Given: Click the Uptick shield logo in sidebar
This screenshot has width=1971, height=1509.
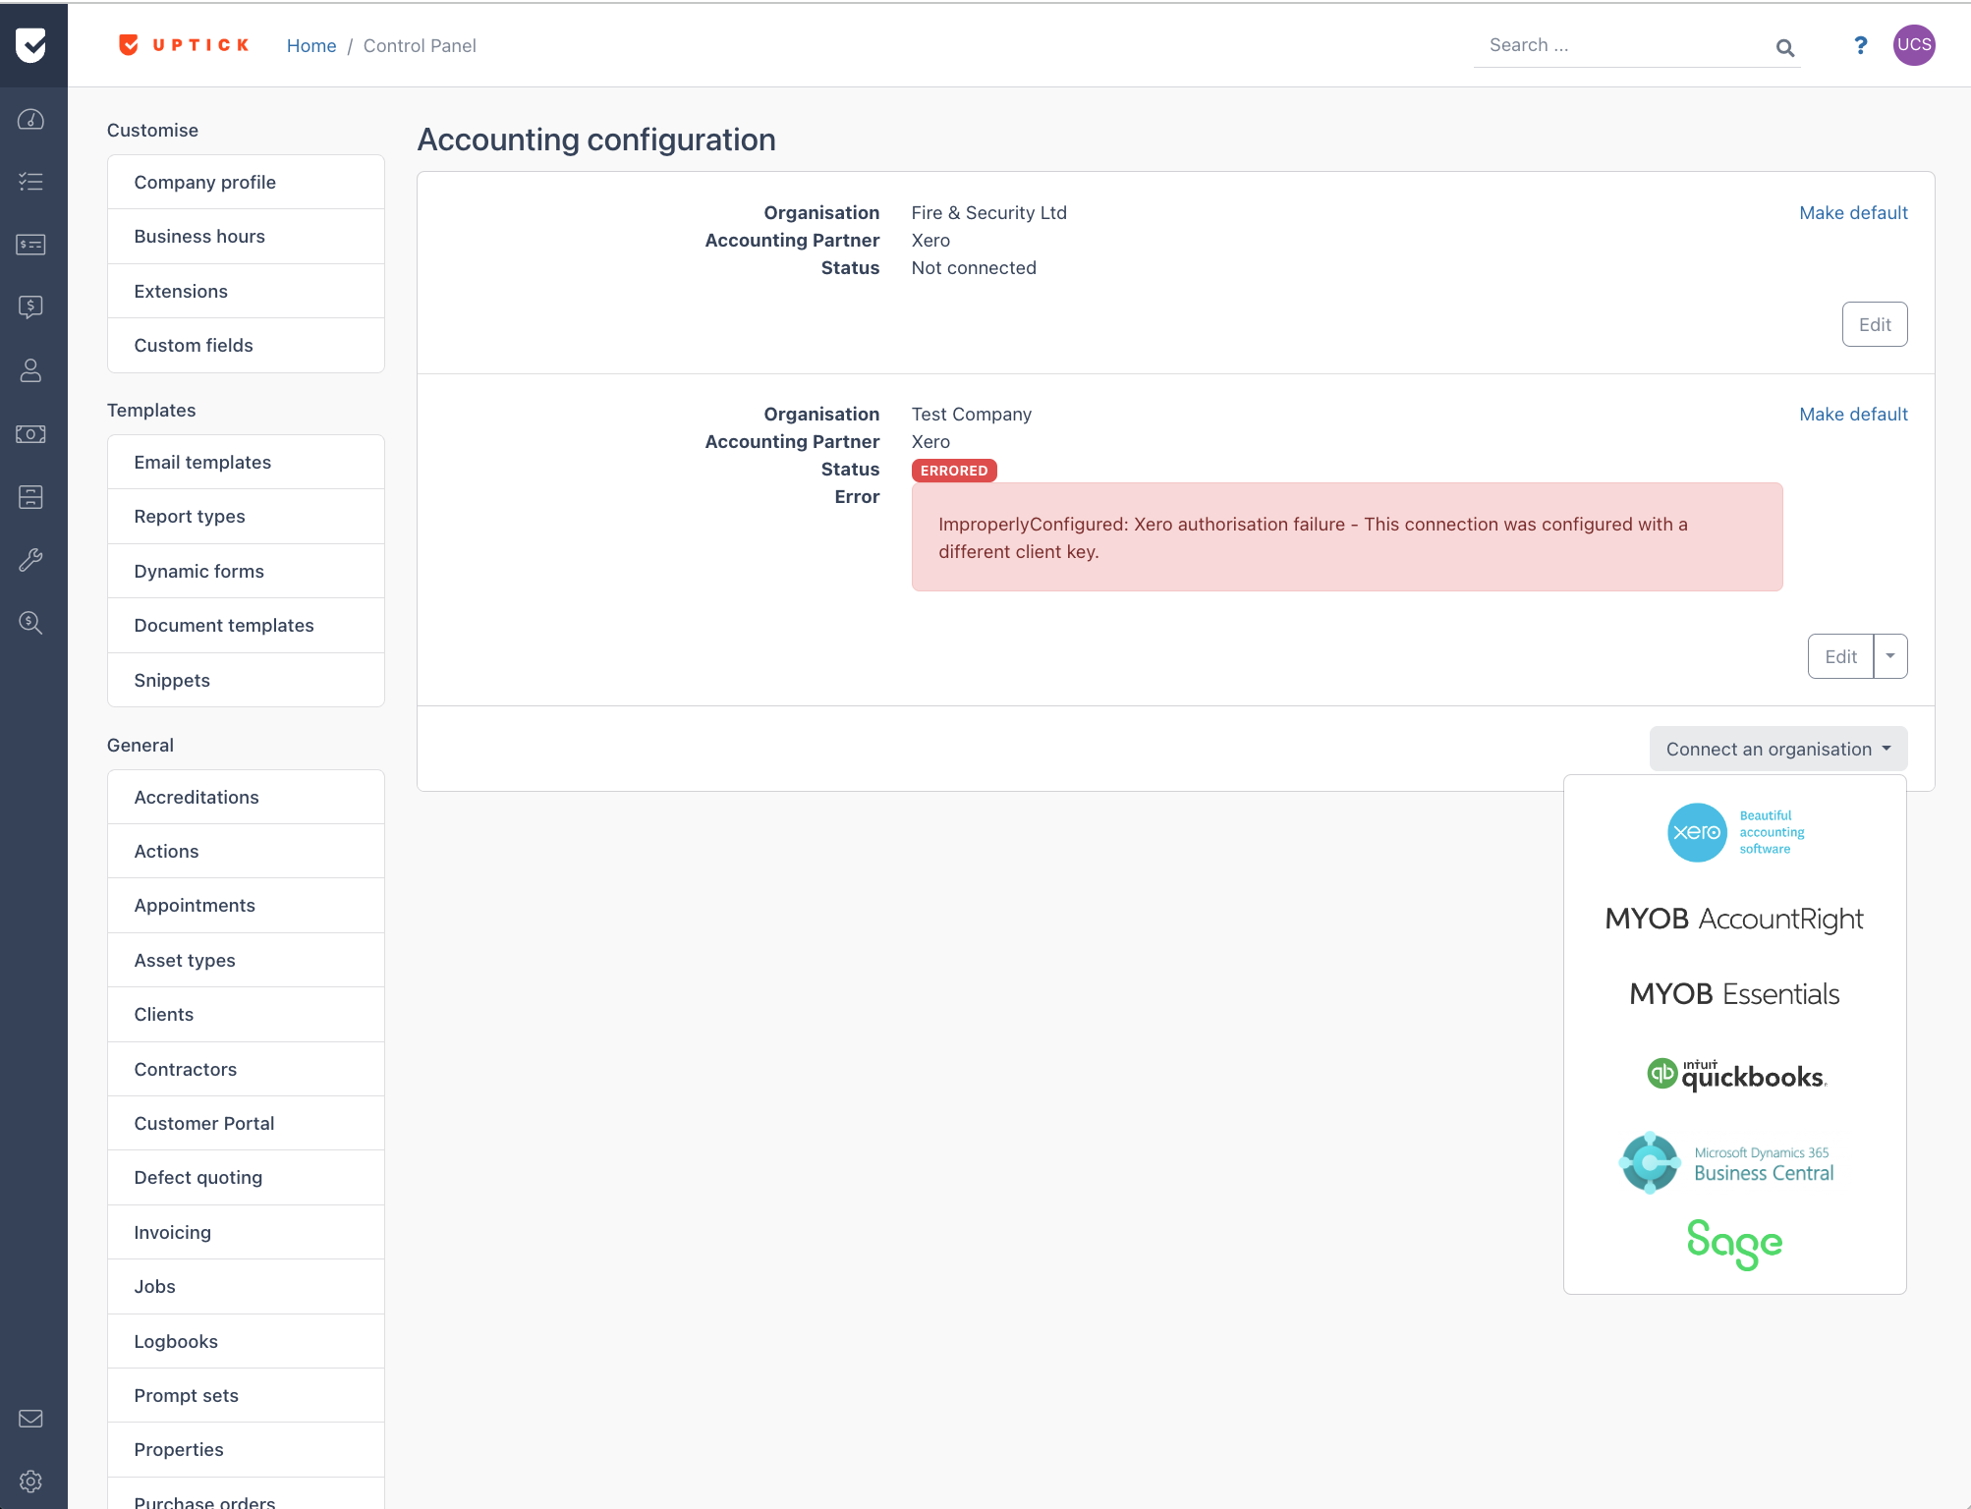Looking at the screenshot, I should point(31,44).
